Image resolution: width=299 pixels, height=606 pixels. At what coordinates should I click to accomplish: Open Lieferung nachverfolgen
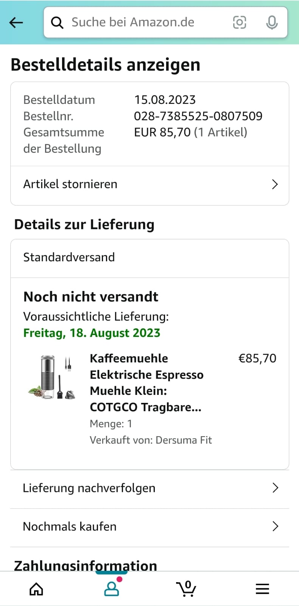point(89,488)
